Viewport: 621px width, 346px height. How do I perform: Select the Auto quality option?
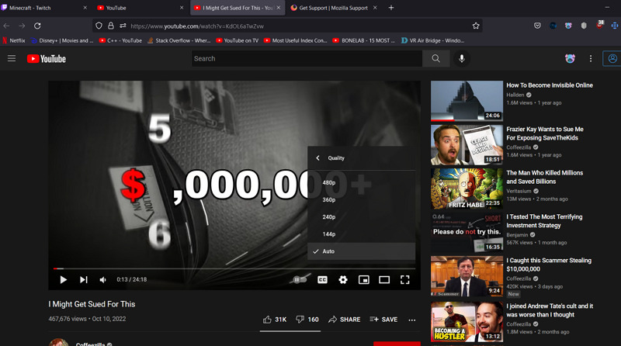(328, 251)
